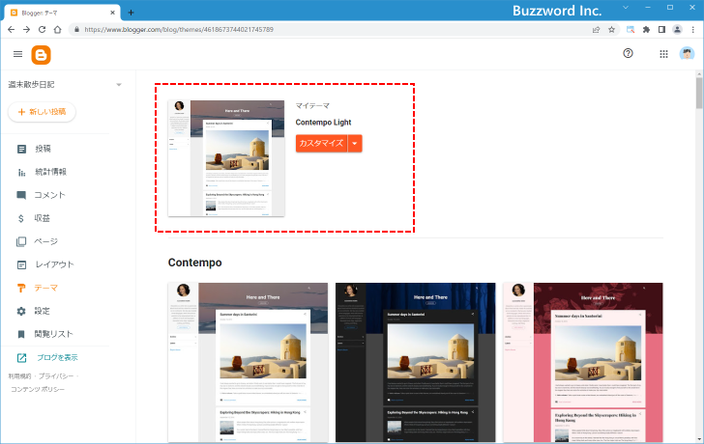
Task: Click the 収益 dollar sign icon
Action: 21,218
